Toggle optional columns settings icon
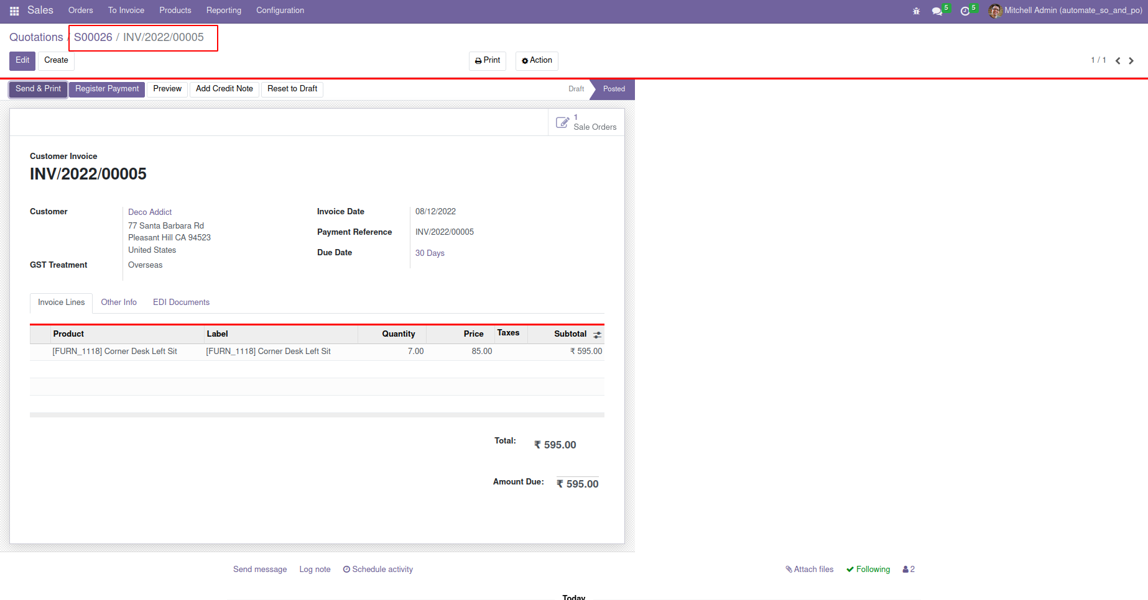 597,335
